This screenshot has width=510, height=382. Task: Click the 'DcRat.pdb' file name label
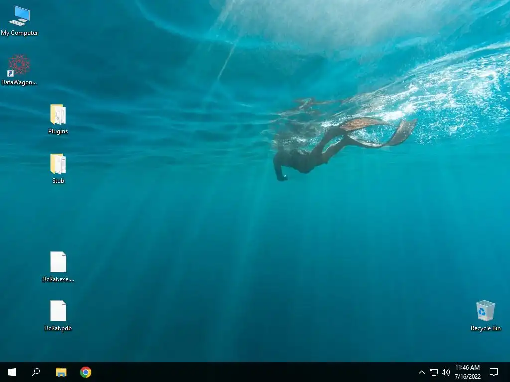58,328
